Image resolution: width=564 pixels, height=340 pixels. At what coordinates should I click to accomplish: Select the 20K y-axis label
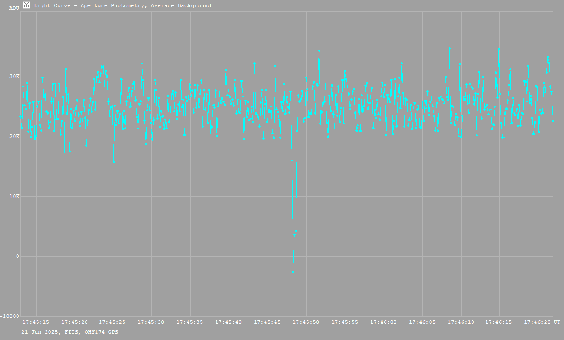click(x=14, y=136)
